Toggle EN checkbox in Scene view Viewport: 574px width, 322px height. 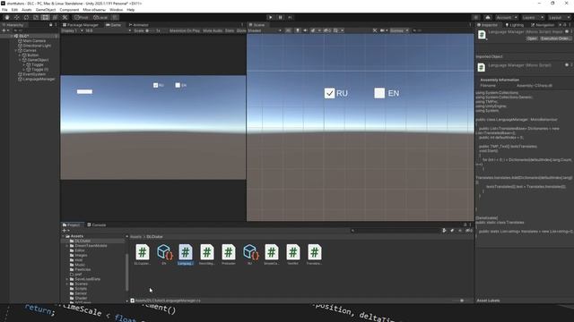point(379,93)
